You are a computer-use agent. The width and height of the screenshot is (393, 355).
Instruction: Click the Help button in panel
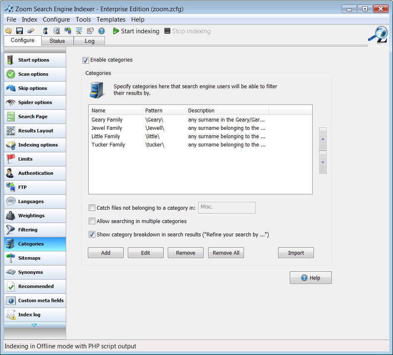(x=311, y=278)
